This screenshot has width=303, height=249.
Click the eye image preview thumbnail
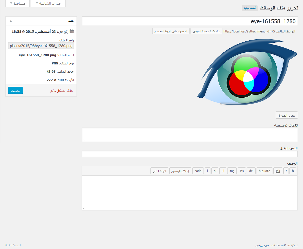(x=247, y=72)
